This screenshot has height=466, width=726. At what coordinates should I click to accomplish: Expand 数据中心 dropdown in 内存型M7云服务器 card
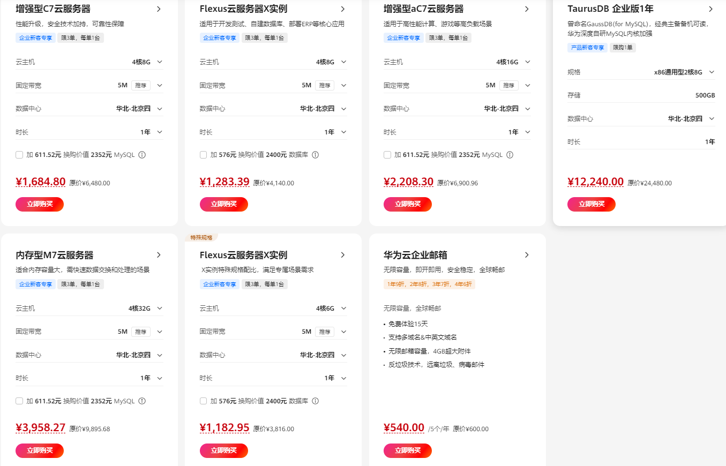[x=160, y=355]
